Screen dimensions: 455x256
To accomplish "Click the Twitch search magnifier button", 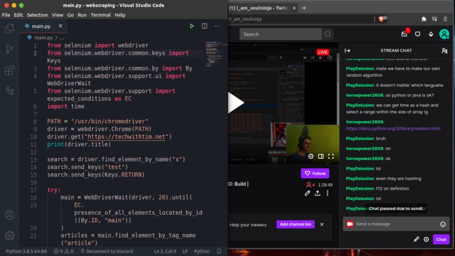I will [x=327, y=34].
